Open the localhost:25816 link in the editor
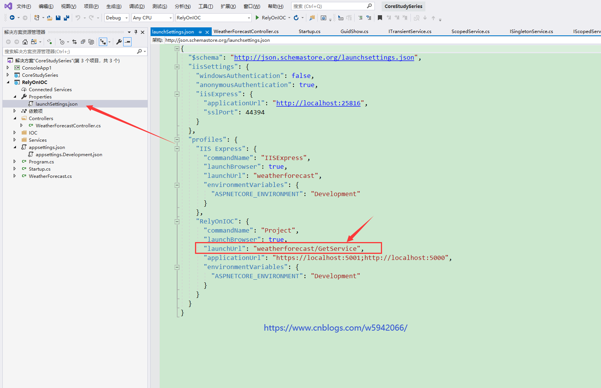The height and width of the screenshot is (388, 601). [x=318, y=103]
